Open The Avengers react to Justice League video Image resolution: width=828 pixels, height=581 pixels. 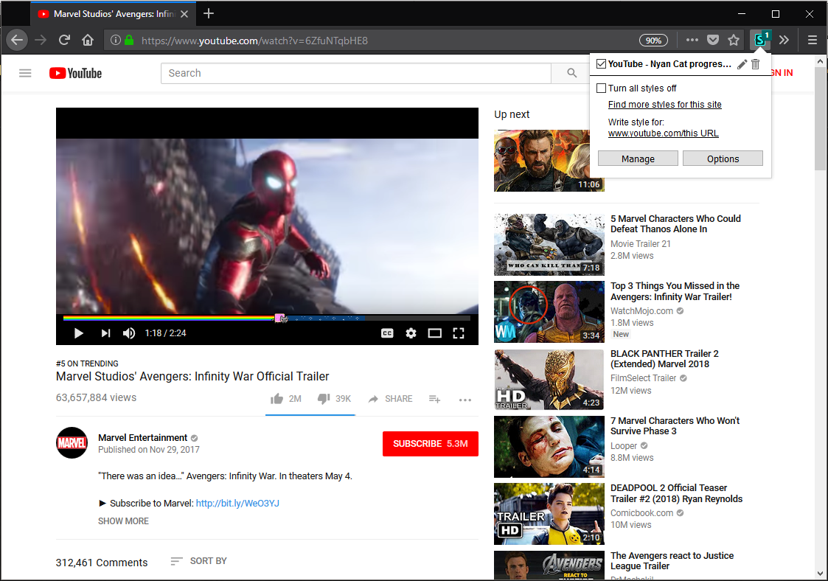(672, 560)
